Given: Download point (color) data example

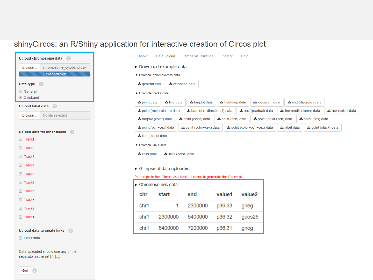Looking at the screenshot, I should 195,119.
